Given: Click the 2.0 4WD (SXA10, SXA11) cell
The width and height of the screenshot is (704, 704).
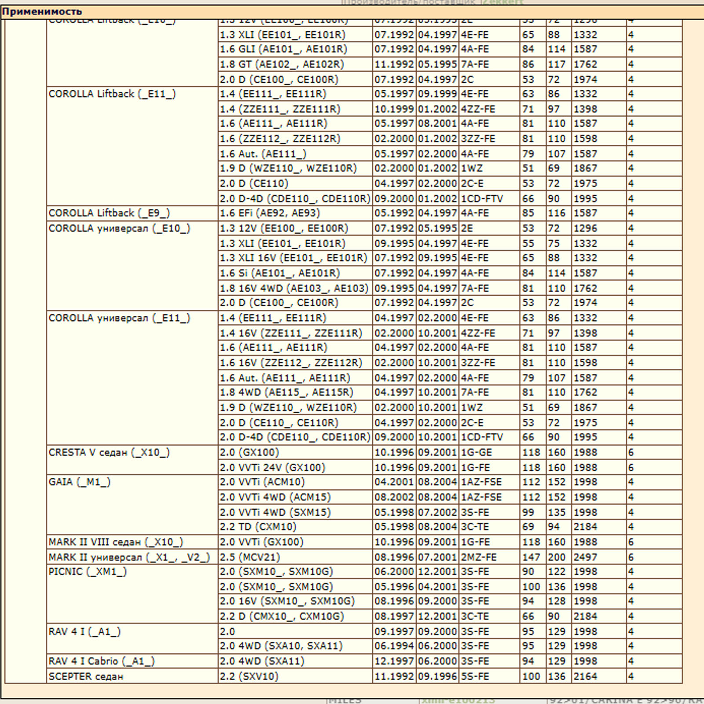Looking at the screenshot, I should click(281, 646).
